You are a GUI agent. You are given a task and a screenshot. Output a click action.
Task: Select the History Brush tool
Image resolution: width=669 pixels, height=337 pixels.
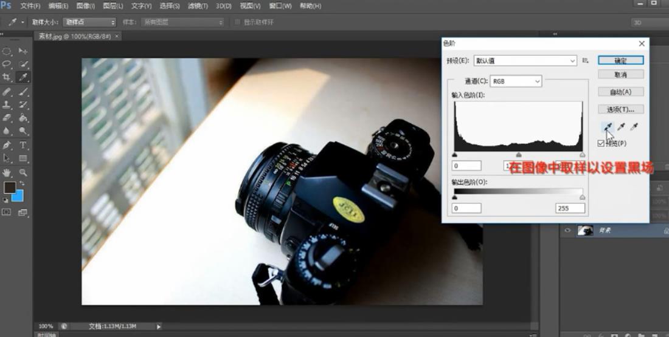point(23,104)
